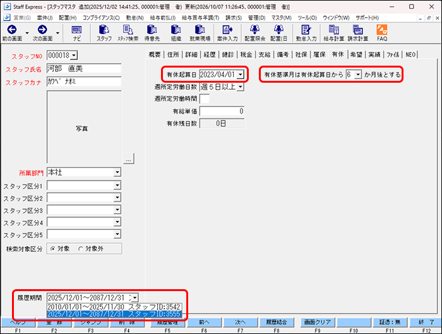
Task: Open the 有休起算日 date dropdown
Action: pyautogui.click(x=240, y=75)
